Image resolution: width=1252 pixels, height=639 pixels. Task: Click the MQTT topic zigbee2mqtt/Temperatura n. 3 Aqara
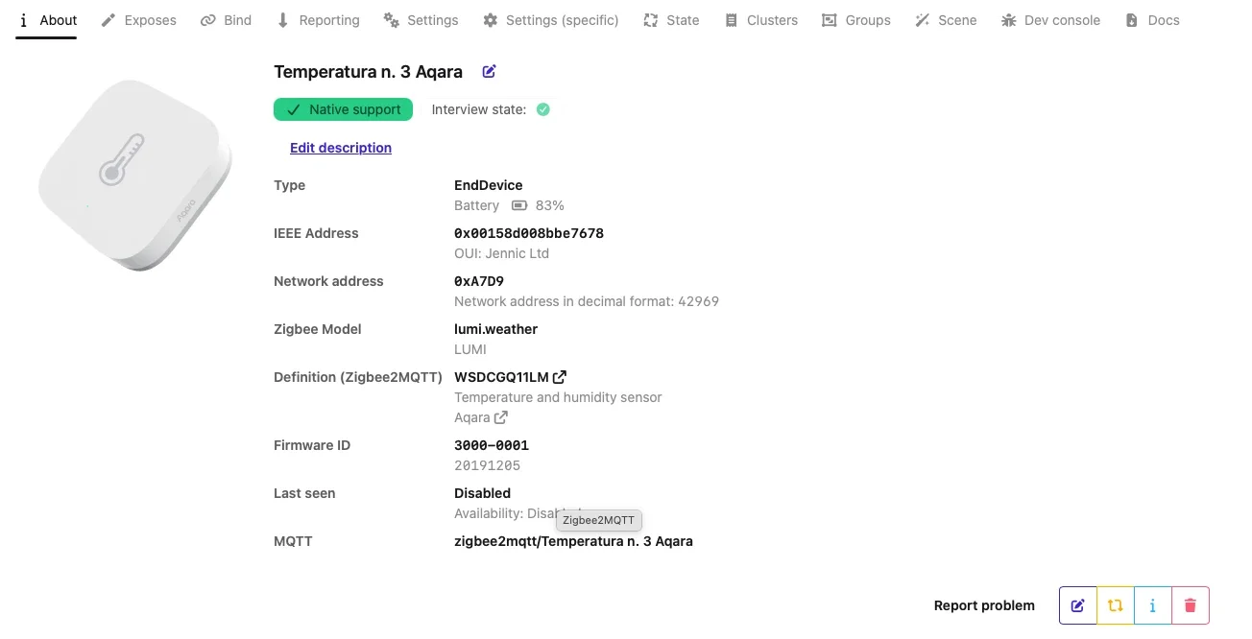point(573,541)
